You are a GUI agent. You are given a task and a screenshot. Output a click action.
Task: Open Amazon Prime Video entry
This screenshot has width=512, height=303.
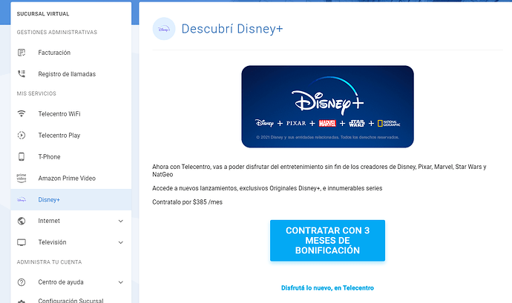(70, 178)
